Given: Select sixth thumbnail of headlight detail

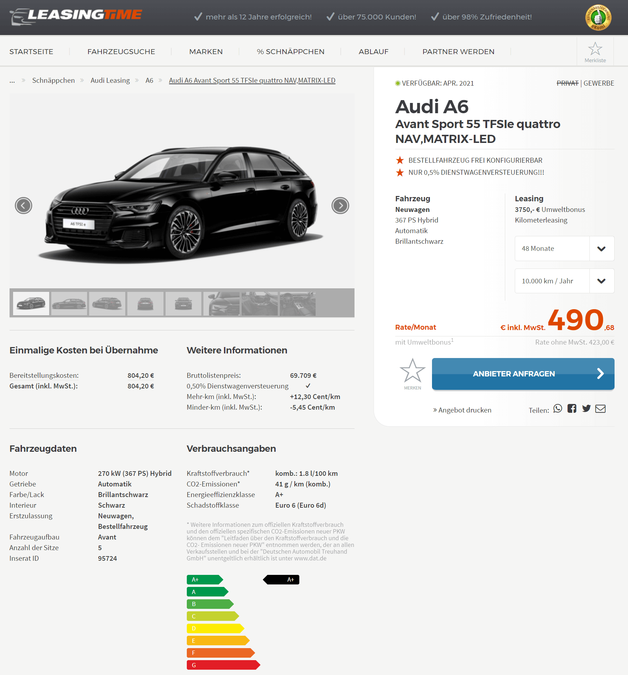Looking at the screenshot, I should [221, 303].
